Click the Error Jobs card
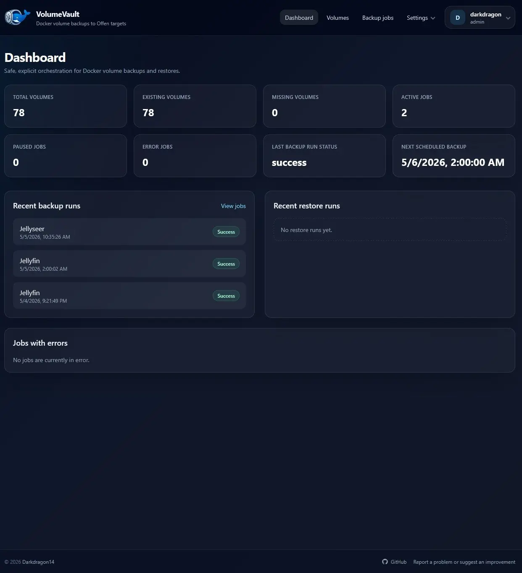This screenshot has width=522, height=573. pyautogui.click(x=195, y=156)
